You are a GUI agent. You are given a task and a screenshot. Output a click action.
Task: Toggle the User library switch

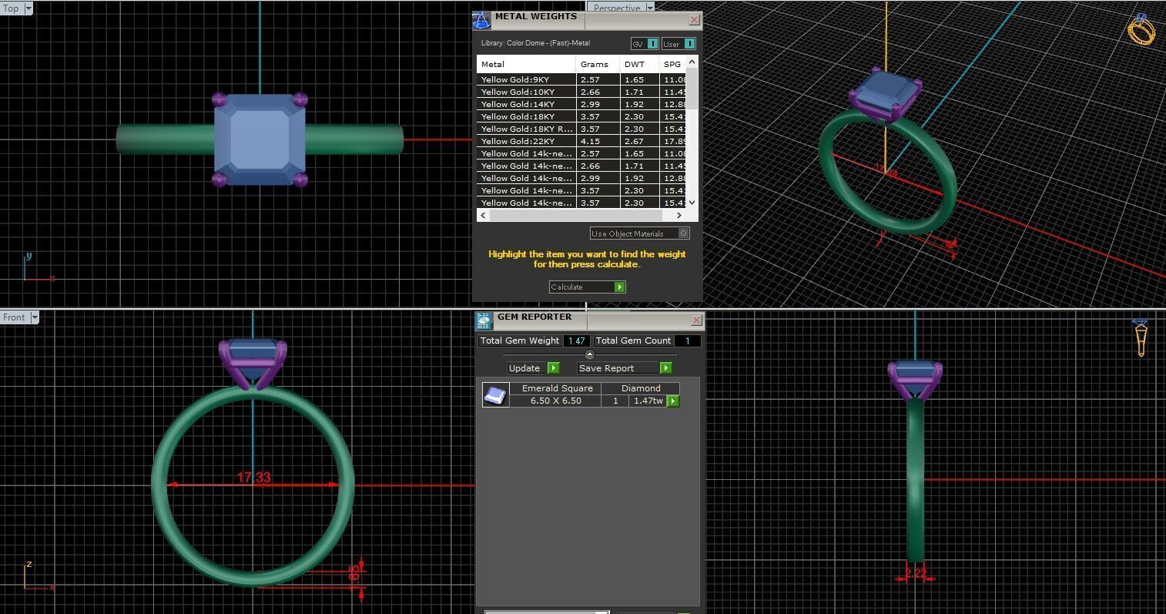(678, 44)
